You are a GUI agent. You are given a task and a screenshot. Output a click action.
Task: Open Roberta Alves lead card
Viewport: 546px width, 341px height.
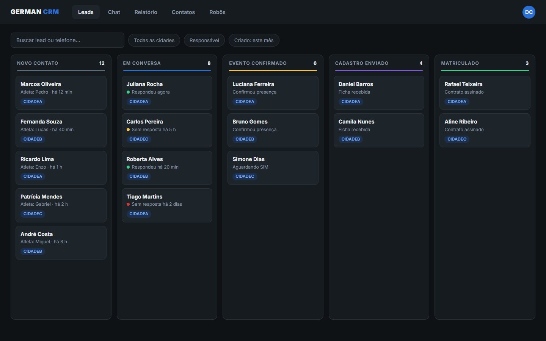coord(167,168)
